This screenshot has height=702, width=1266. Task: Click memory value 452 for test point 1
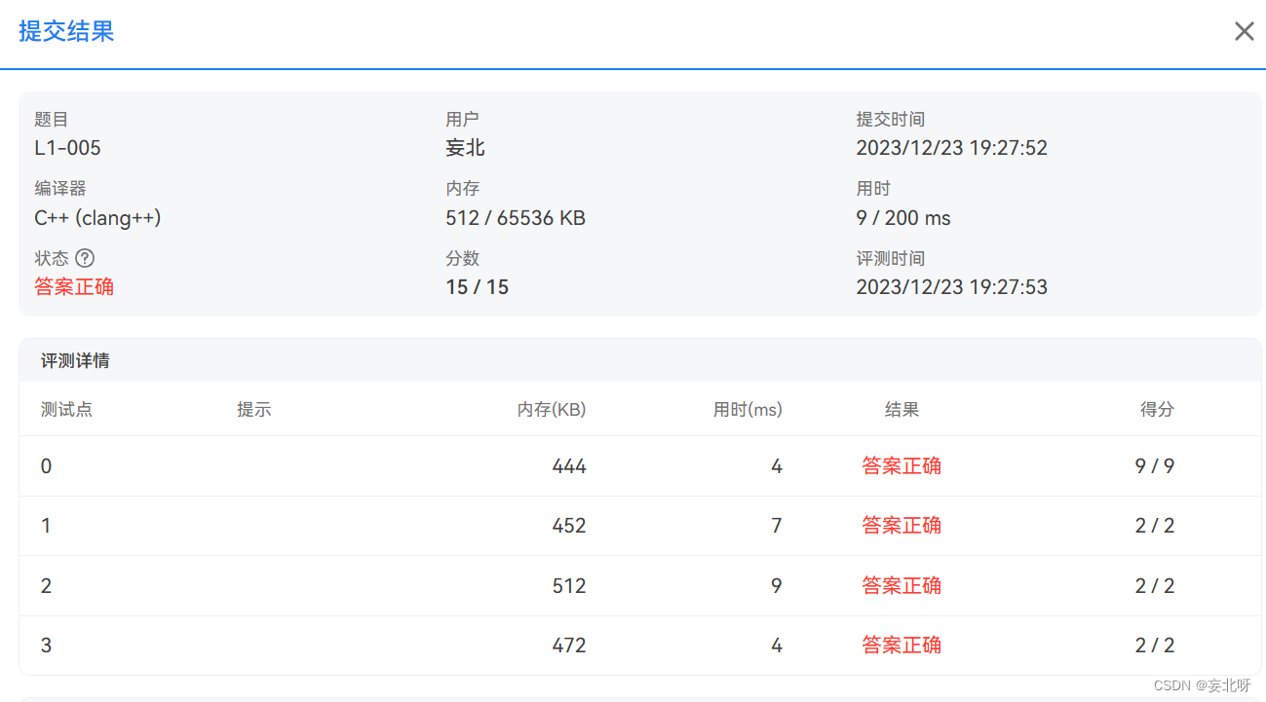[x=569, y=526]
